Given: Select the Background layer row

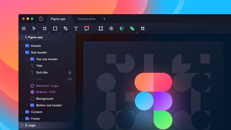Looking at the screenshot, I should pyautogui.click(x=47, y=99).
